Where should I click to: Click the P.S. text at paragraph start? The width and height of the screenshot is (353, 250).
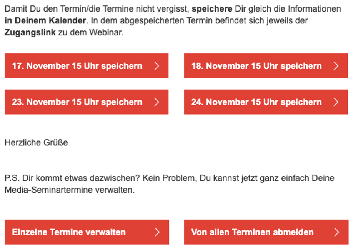point(12,178)
